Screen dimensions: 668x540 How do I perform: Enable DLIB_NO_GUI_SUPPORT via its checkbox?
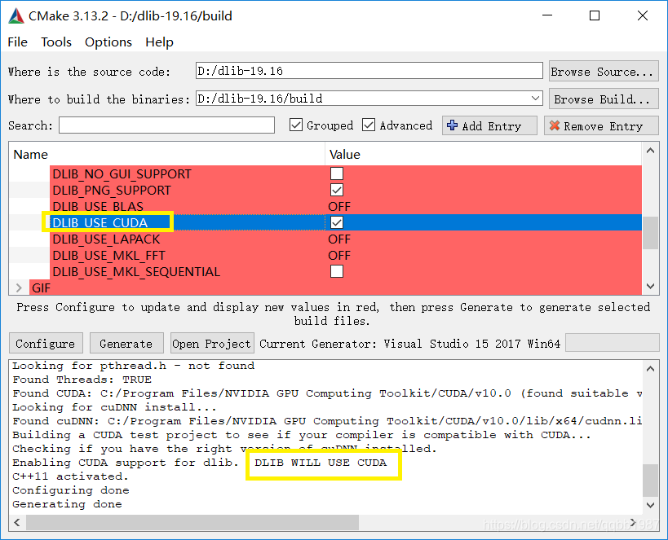click(x=338, y=173)
